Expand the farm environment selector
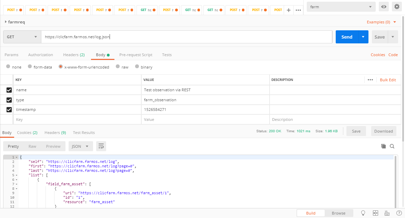This screenshot has height=218, width=405. click(341, 7)
